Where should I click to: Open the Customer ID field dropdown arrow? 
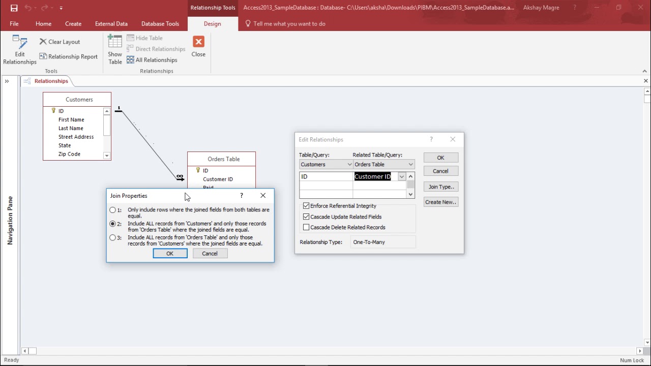pyautogui.click(x=402, y=177)
